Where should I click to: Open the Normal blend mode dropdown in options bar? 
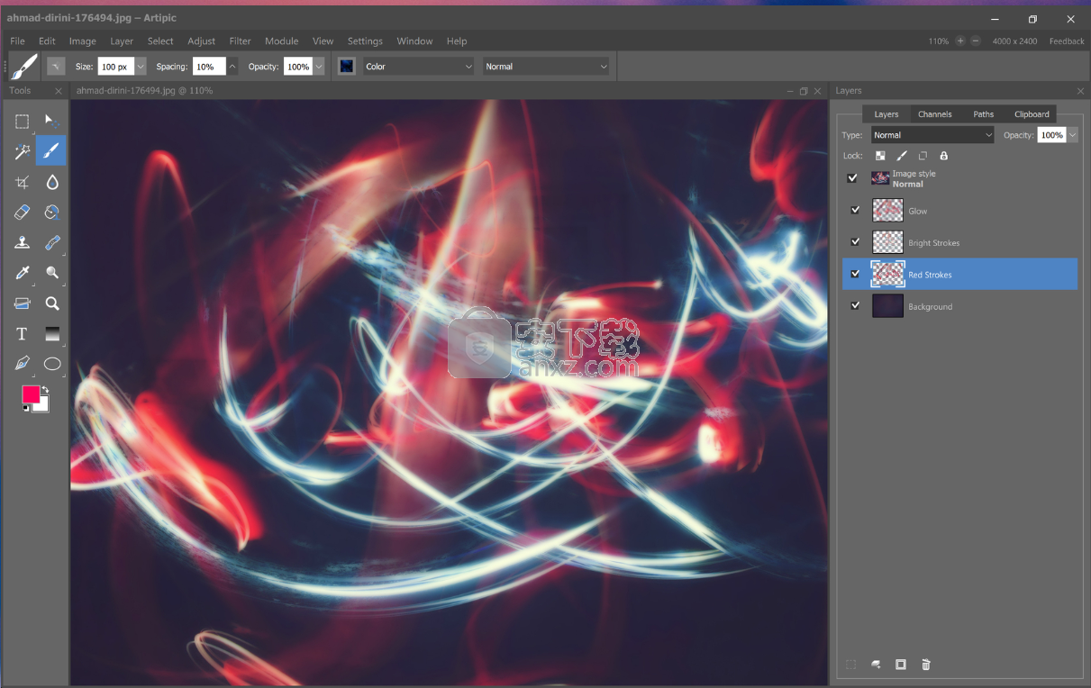point(546,67)
